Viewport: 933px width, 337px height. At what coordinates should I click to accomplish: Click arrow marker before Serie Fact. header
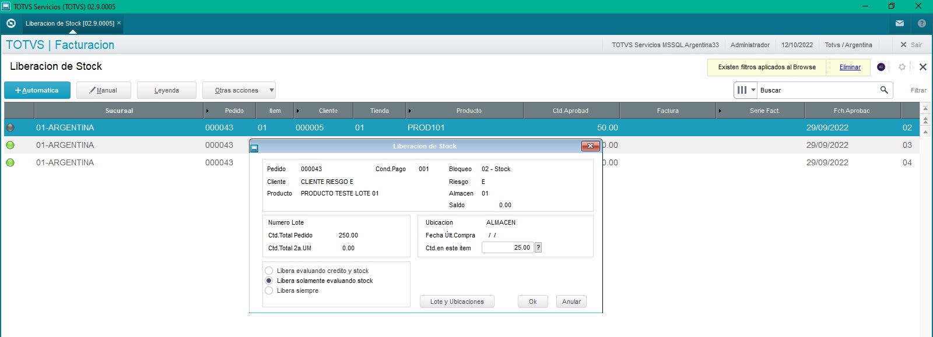(720, 111)
